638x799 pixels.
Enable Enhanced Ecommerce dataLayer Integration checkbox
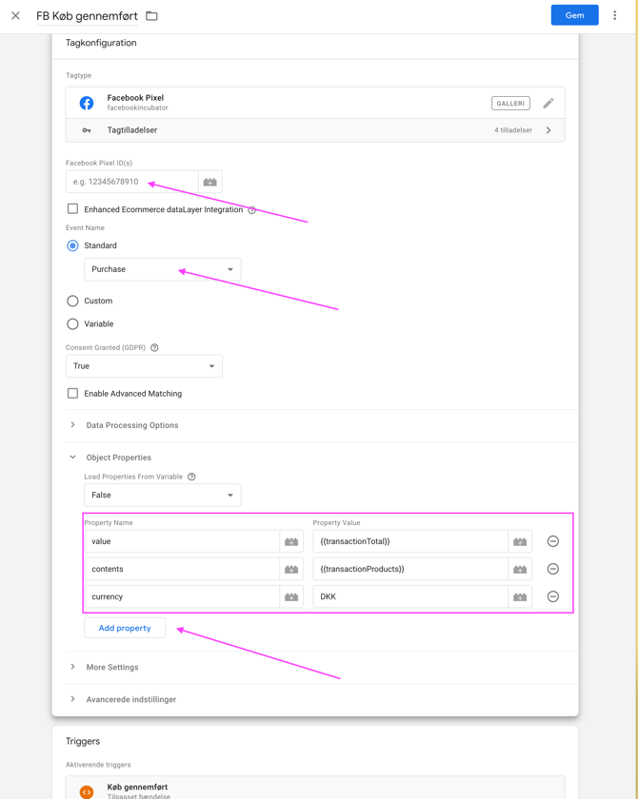(x=72, y=208)
